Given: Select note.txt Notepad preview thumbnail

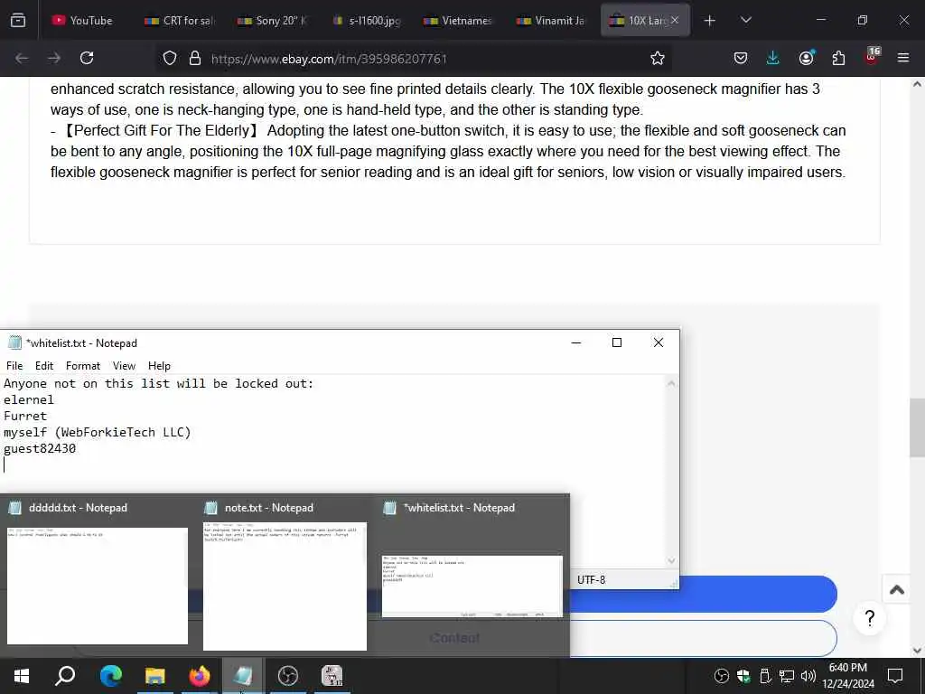Looking at the screenshot, I should (285, 586).
